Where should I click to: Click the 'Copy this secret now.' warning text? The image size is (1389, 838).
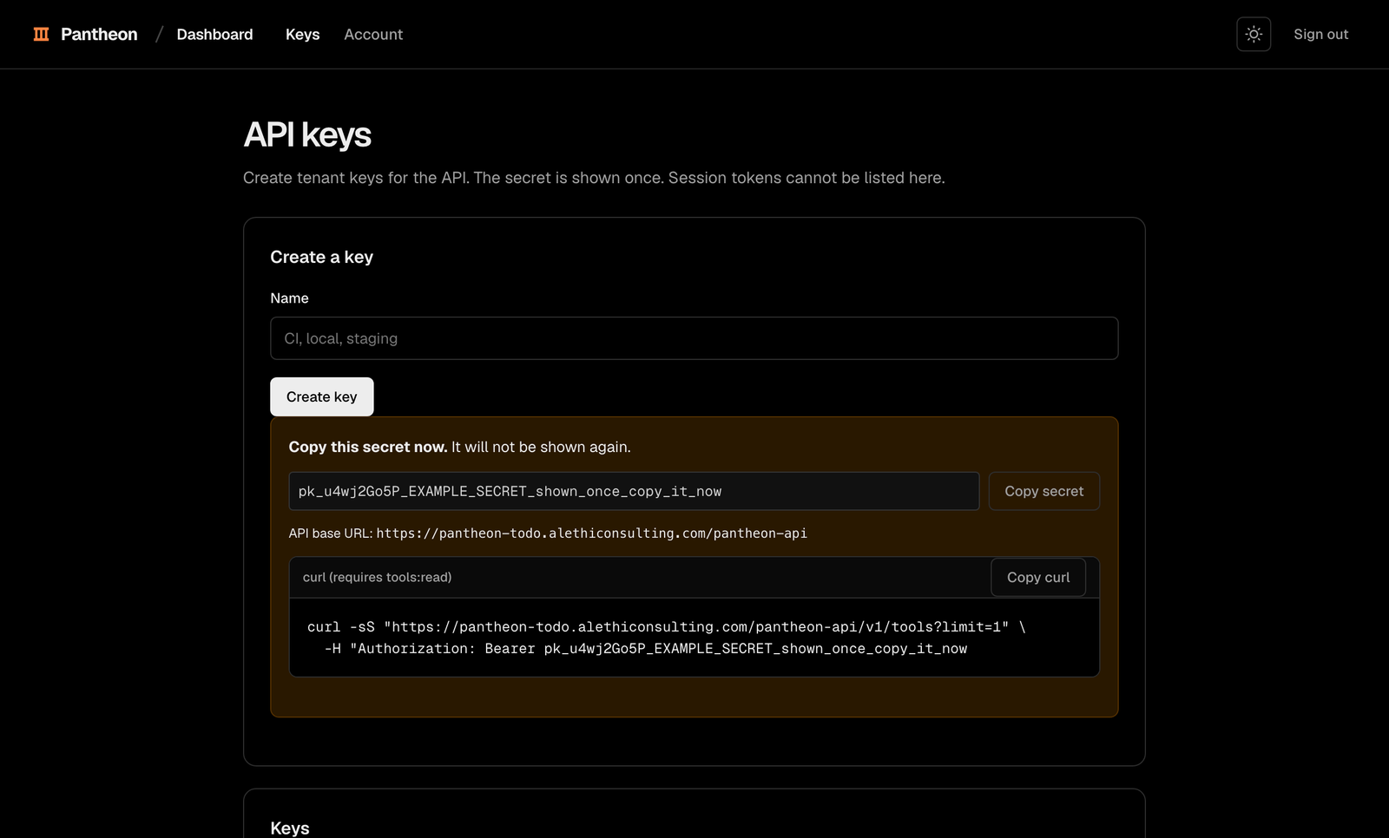(368, 447)
